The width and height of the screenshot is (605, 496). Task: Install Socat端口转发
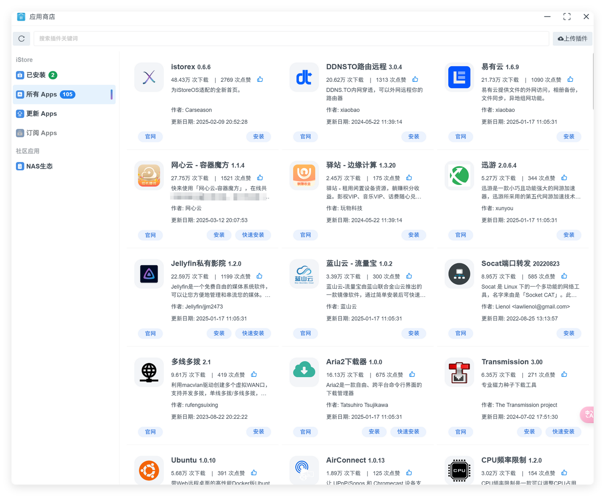pos(569,333)
